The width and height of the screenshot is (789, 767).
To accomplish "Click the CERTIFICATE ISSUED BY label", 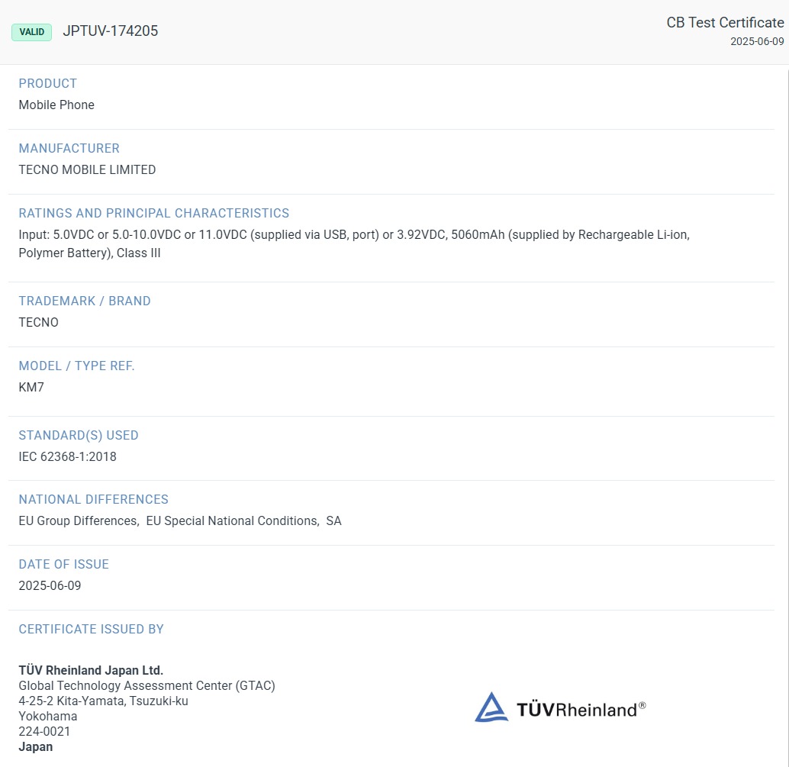I will (91, 629).
